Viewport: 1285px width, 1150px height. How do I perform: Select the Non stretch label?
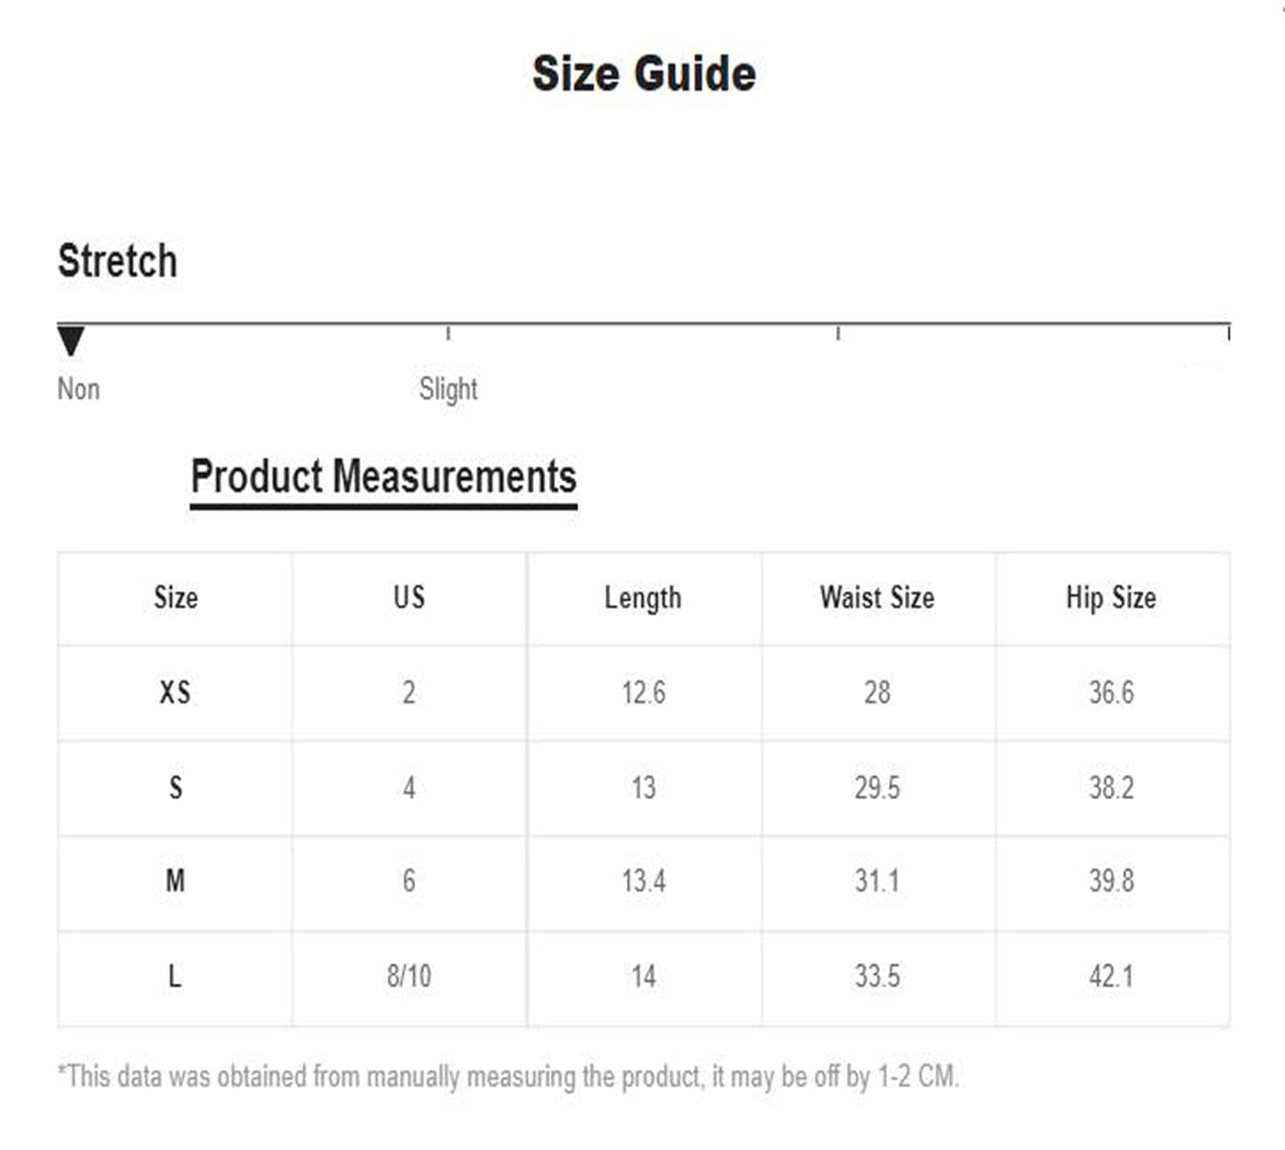tap(79, 389)
